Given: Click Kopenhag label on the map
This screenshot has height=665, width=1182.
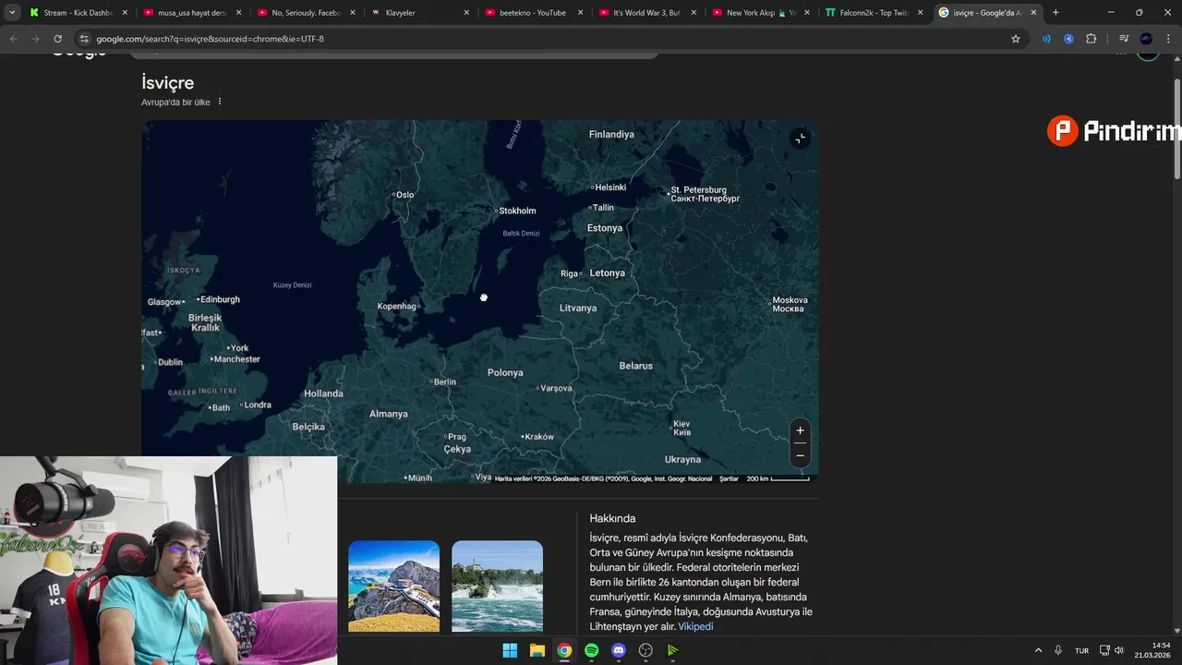Looking at the screenshot, I should tap(399, 306).
